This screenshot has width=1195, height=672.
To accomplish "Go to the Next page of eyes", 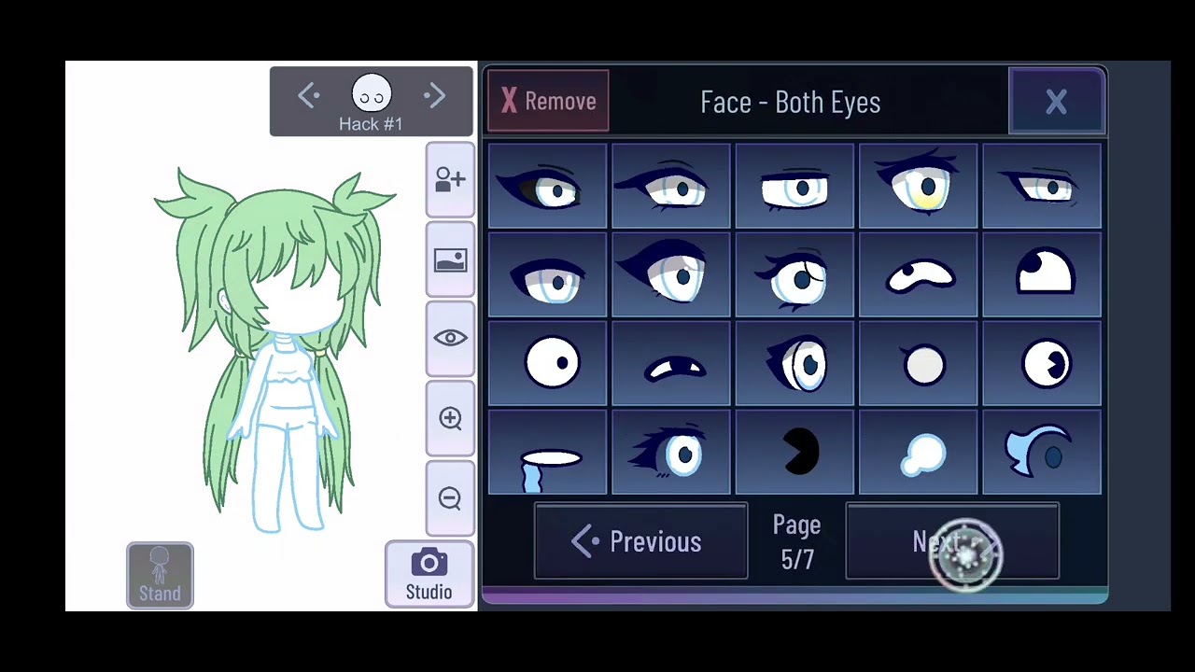I will [952, 541].
